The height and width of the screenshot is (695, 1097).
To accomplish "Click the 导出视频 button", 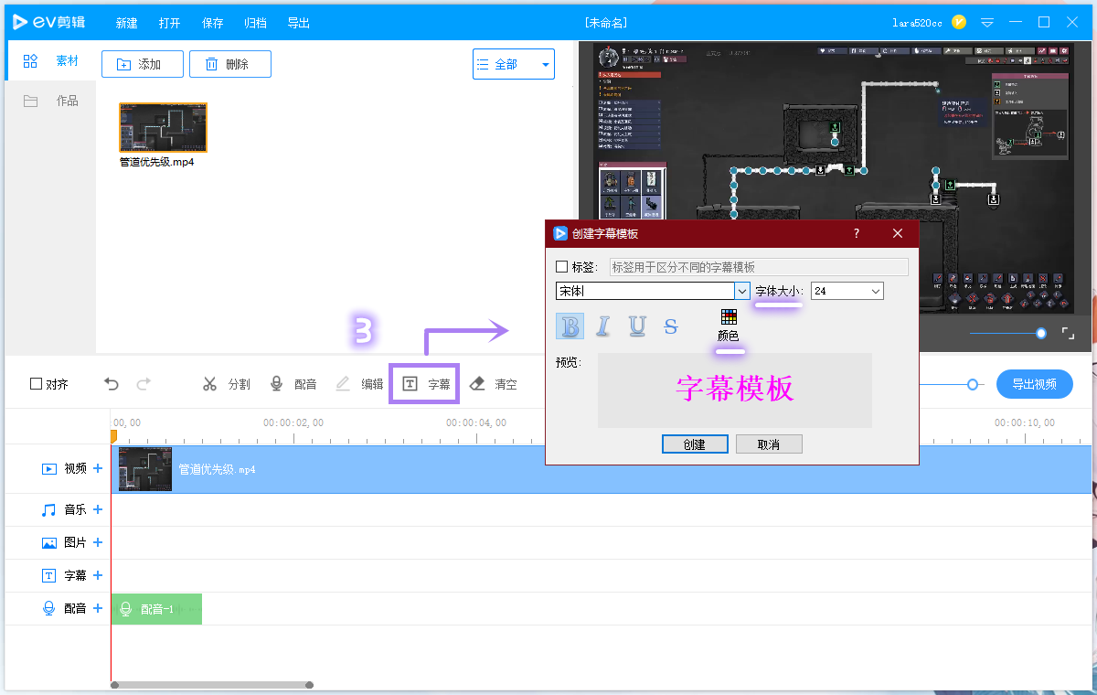I will pyautogui.click(x=1034, y=384).
